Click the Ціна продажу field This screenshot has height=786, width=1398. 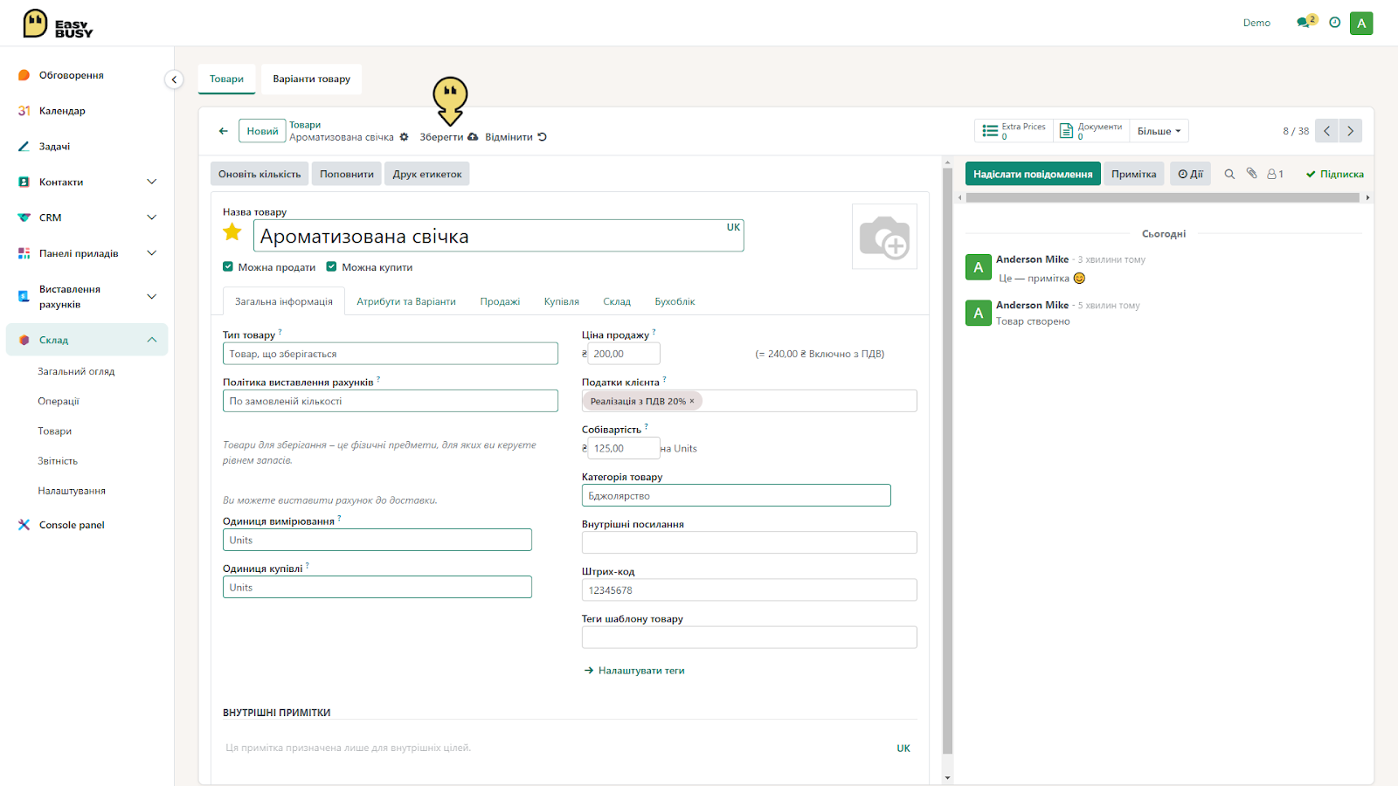624,354
